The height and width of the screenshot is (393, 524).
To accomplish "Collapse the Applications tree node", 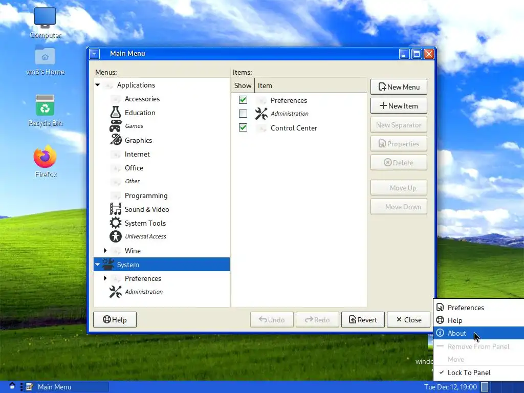I will pos(98,85).
